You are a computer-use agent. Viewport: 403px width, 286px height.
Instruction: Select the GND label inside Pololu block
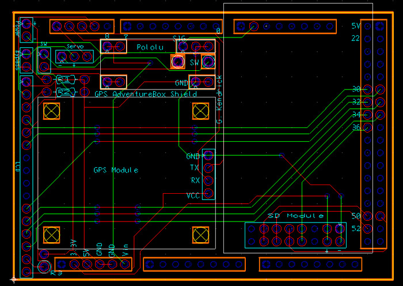(182, 83)
